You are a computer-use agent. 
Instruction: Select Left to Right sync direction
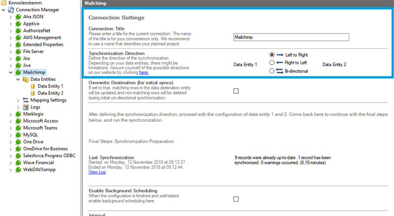[x=272, y=55]
